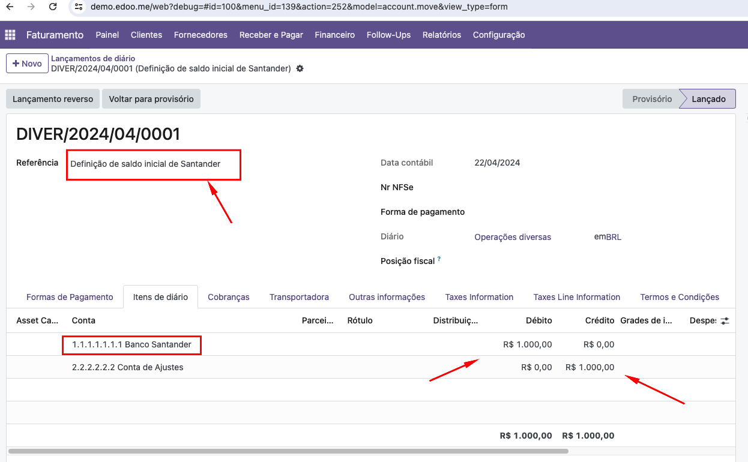748x462 pixels.
Task: Open Receber e Pagar menu
Action: tap(271, 35)
